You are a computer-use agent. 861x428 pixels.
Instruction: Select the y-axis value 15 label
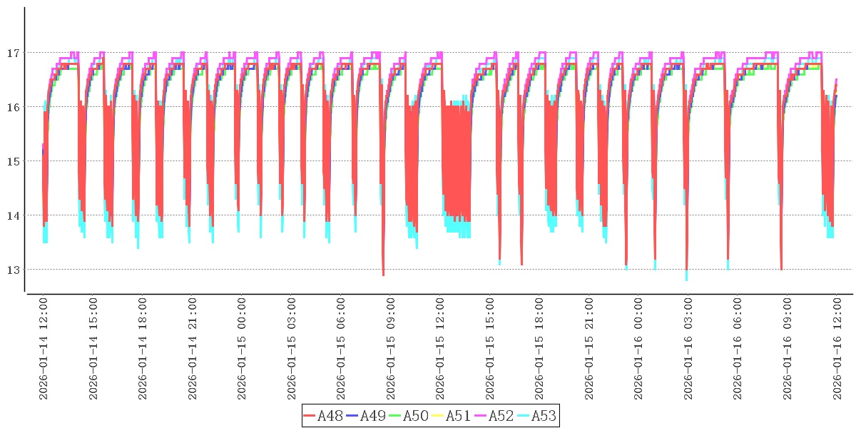point(13,161)
